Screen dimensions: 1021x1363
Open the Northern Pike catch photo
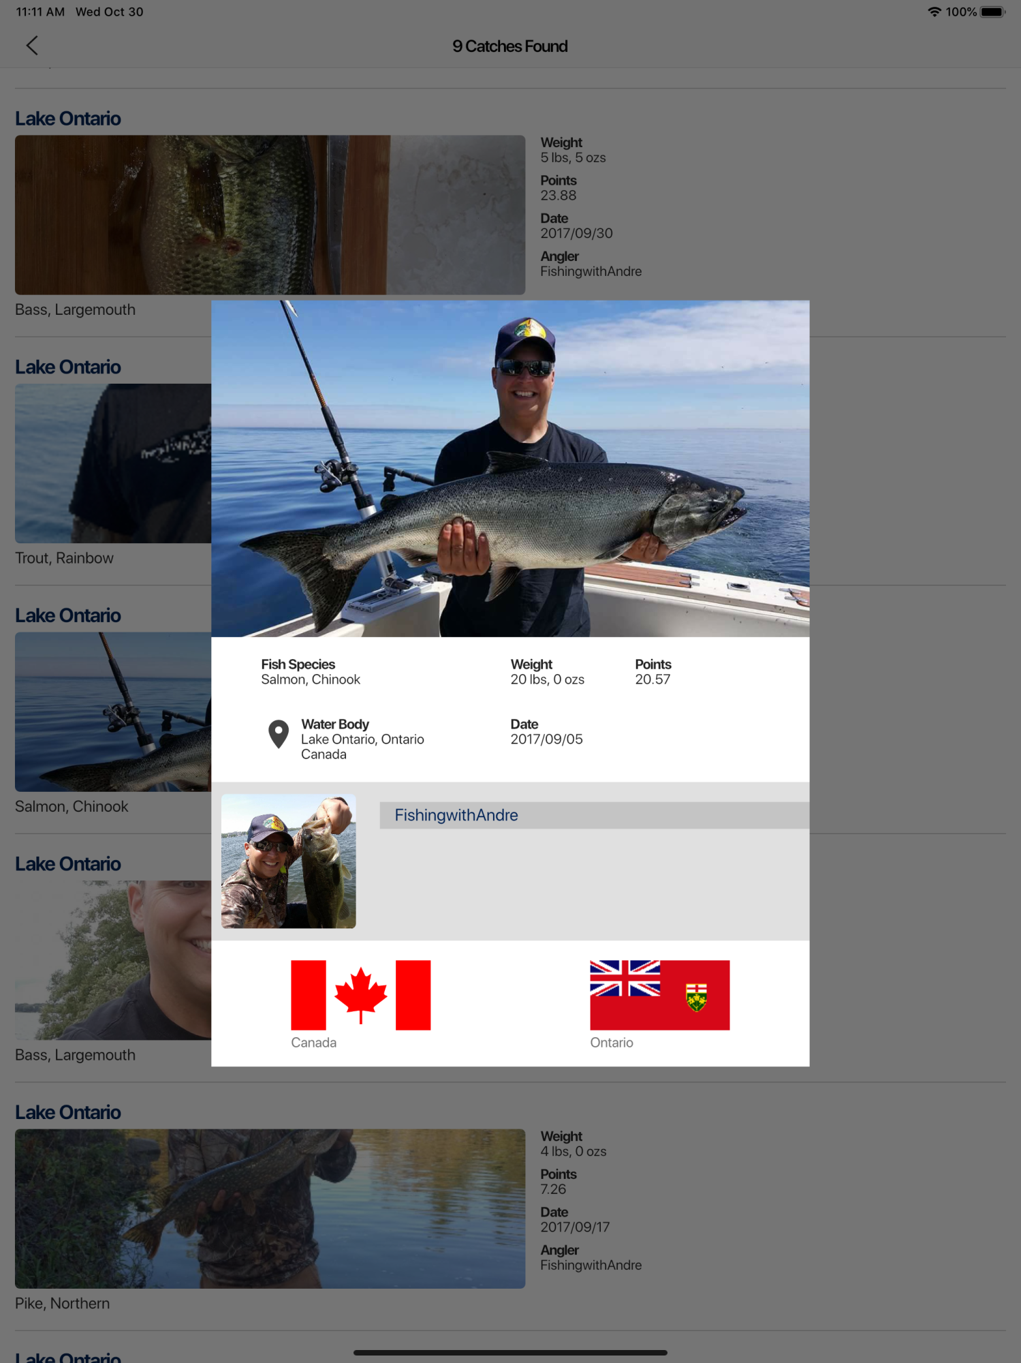(270, 1208)
